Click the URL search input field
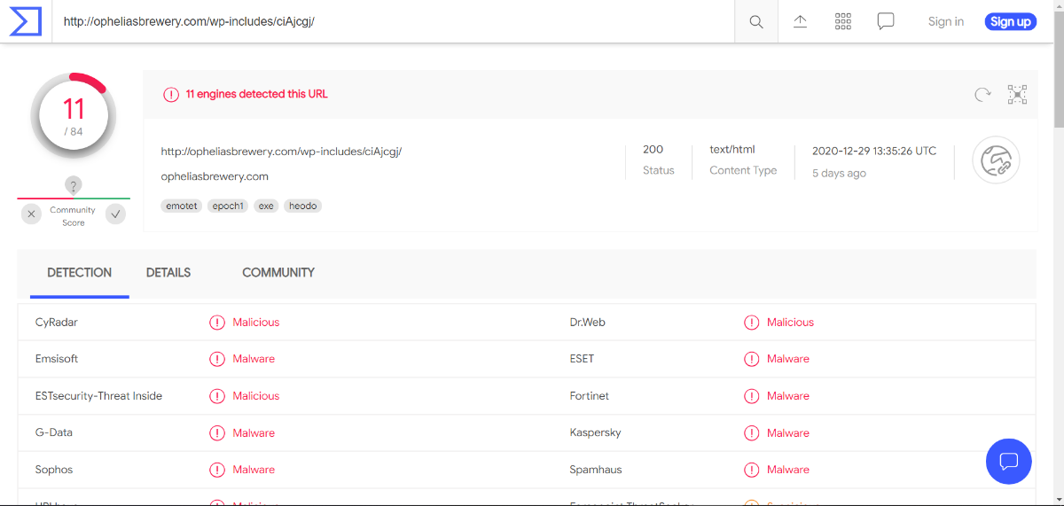Screen dimensions: 1064x506 coord(390,21)
